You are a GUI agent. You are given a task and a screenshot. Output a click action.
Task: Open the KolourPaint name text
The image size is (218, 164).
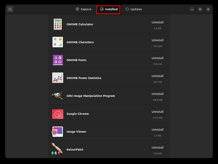click(75, 150)
